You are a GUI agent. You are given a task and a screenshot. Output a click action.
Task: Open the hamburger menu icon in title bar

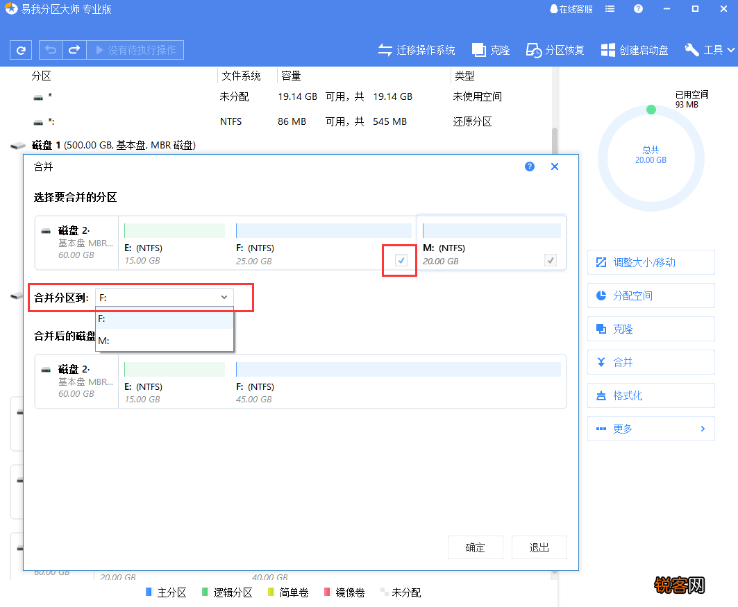click(610, 9)
